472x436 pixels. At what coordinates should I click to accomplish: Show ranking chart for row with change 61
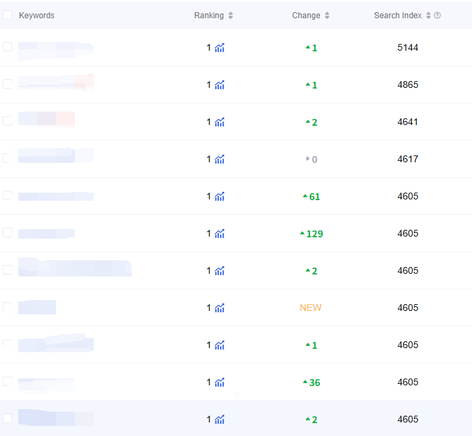pyautogui.click(x=219, y=197)
